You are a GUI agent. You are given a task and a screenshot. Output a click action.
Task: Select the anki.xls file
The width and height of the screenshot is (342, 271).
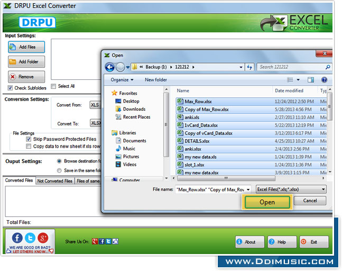[251, 118]
